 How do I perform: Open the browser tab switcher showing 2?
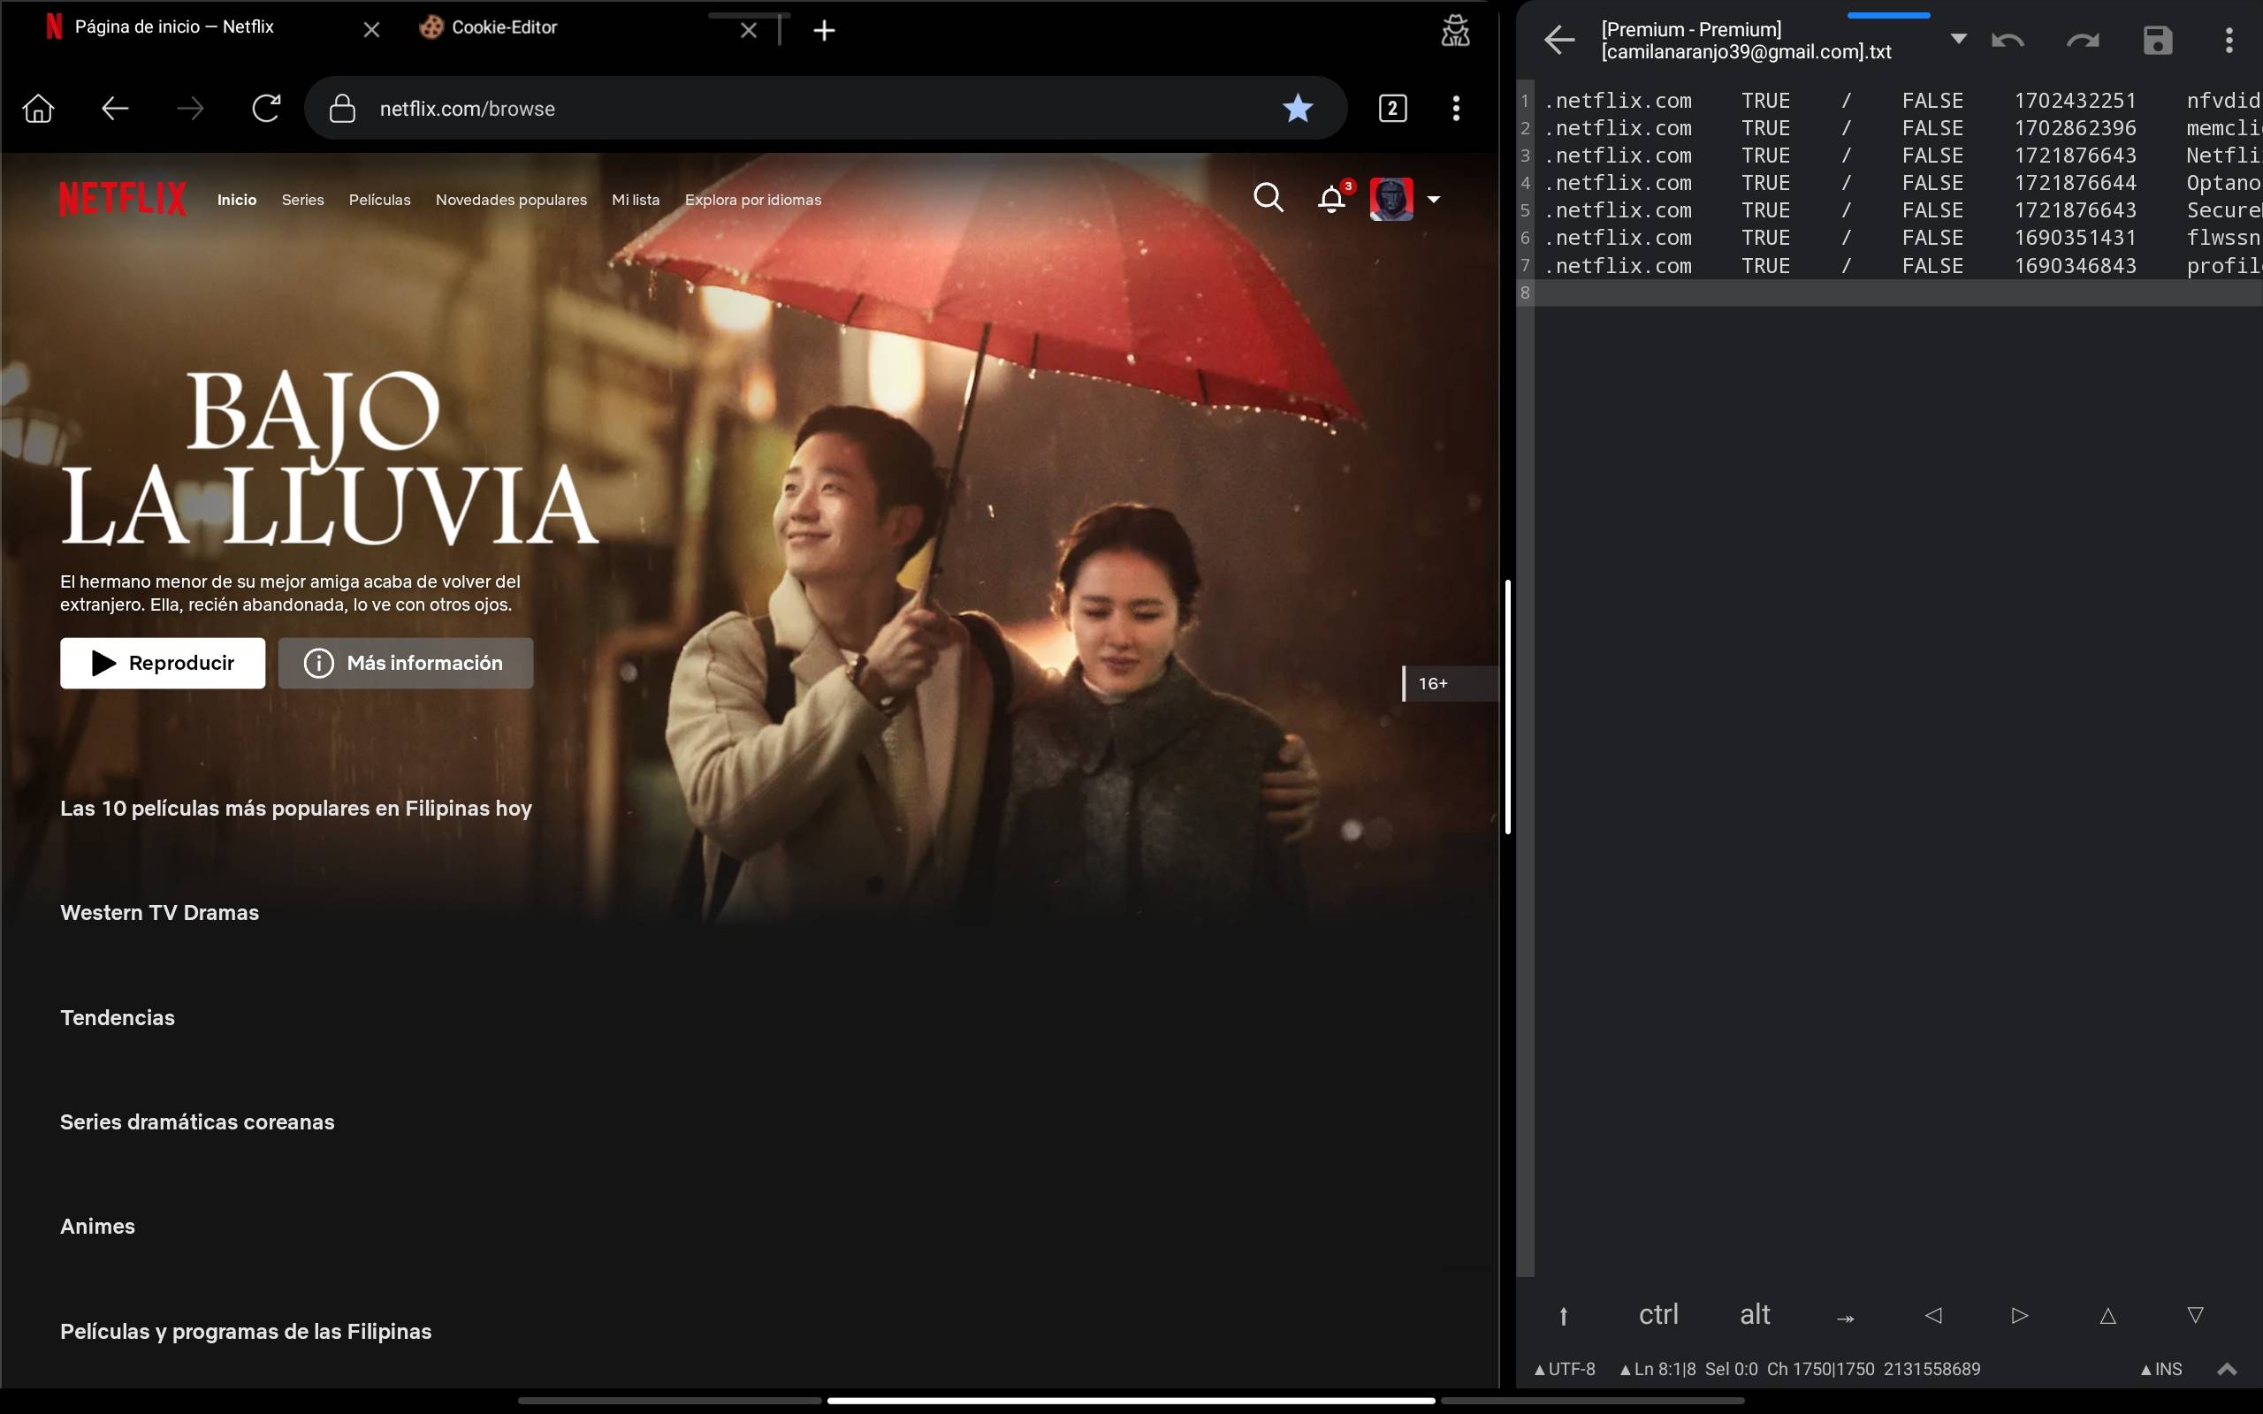(x=1392, y=109)
